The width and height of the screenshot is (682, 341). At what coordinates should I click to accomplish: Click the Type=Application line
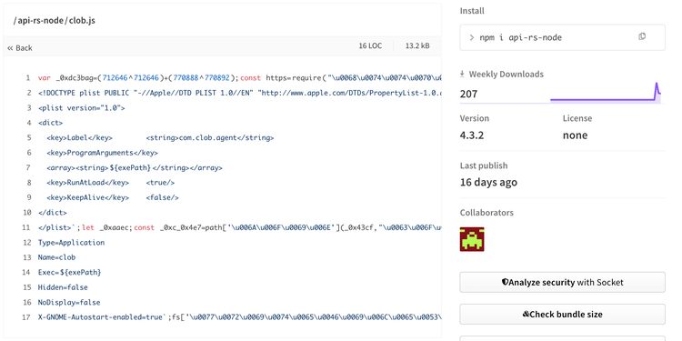click(x=71, y=242)
